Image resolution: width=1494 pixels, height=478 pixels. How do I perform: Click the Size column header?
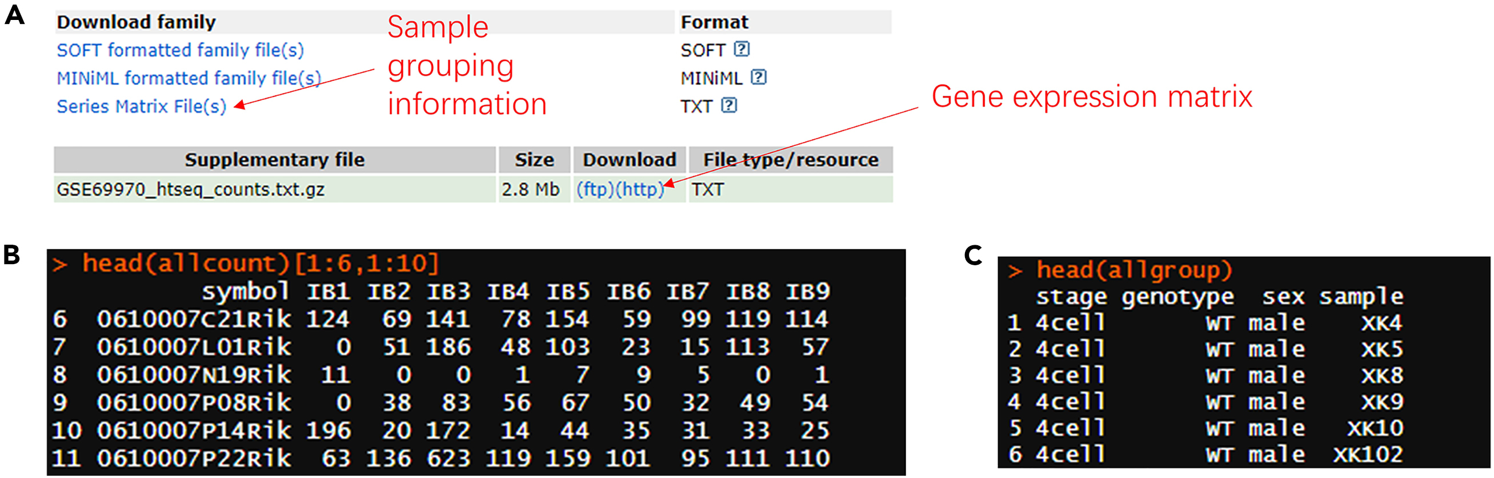[x=534, y=160]
